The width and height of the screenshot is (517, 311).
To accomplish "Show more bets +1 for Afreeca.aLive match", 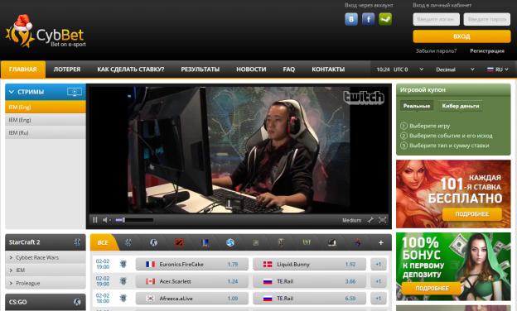I will click(x=378, y=299).
